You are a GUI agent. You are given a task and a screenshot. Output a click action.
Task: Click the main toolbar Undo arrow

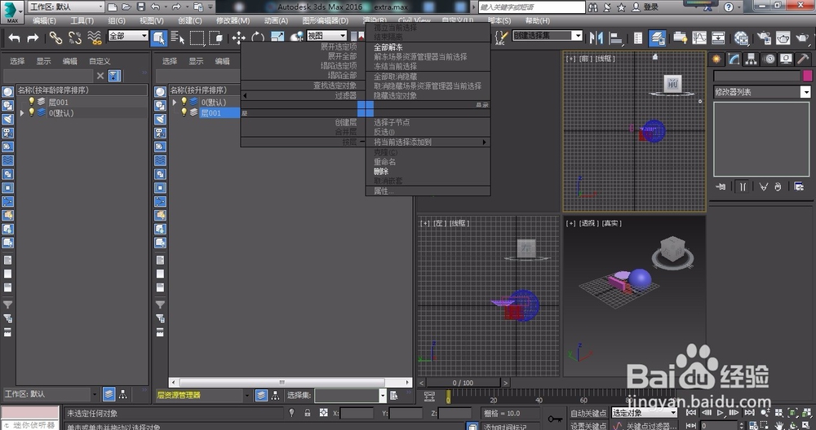[x=15, y=38]
